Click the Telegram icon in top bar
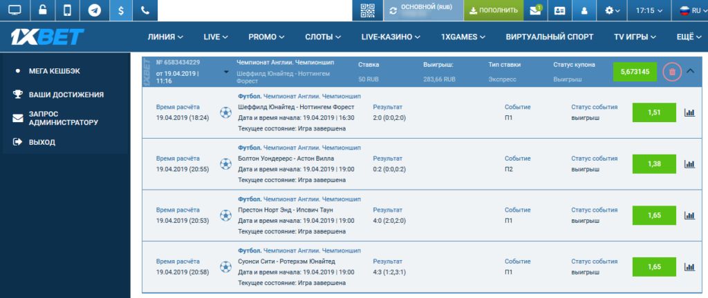Screen dimensions: 708x298 coord(93,10)
